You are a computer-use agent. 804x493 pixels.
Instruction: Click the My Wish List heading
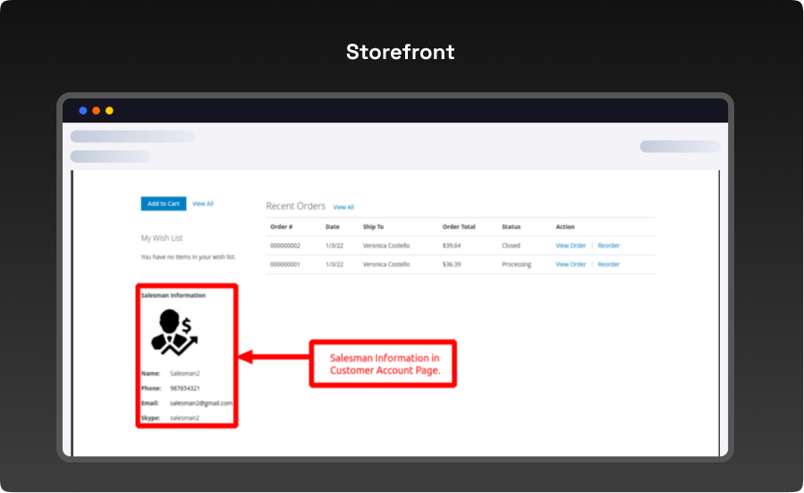[x=162, y=238]
